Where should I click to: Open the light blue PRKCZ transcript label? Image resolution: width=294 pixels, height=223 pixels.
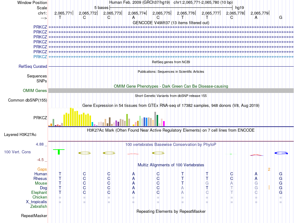(x=40, y=57)
